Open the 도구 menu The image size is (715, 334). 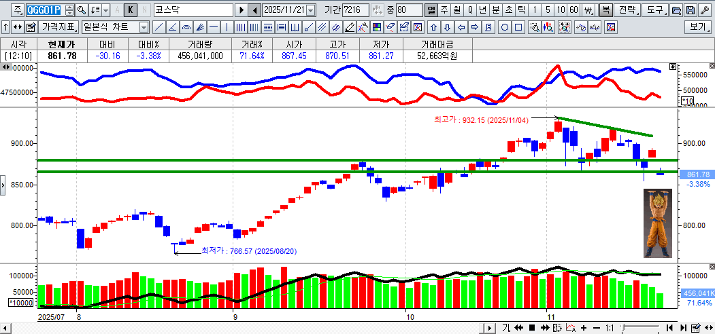click(655, 10)
